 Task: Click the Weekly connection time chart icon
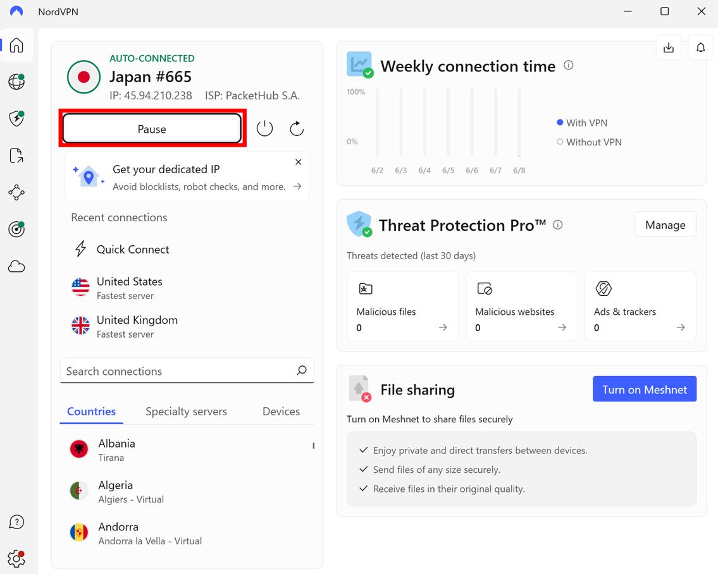pyautogui.click(x=359, y=64)
